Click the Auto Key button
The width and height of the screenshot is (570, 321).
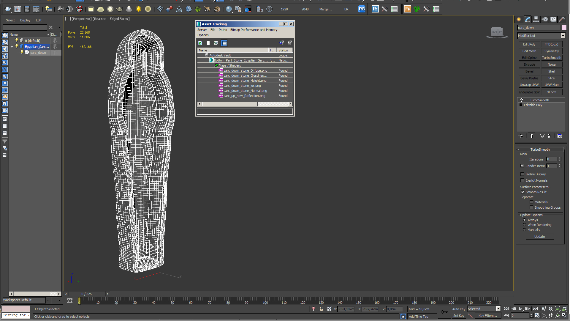pyautogui.click(x=459, y=309)
